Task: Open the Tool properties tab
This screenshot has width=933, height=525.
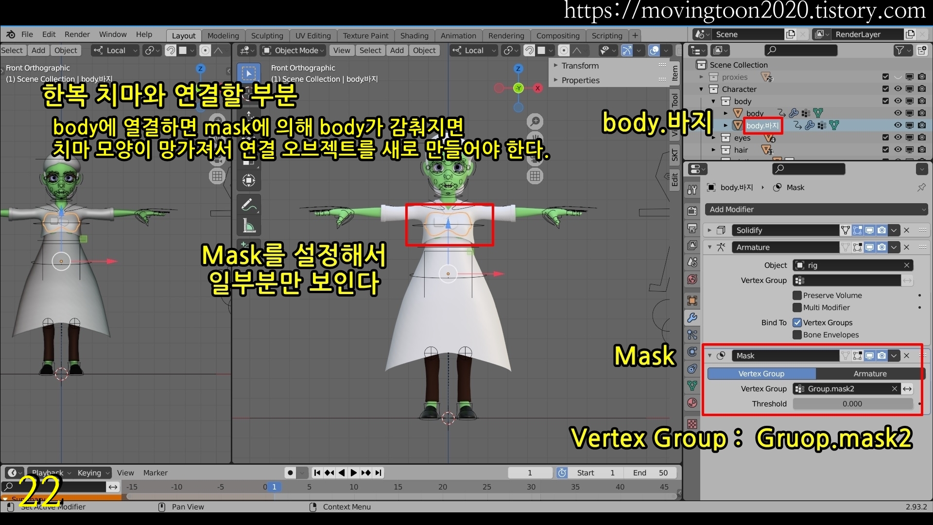Action: tap(692, 190)
